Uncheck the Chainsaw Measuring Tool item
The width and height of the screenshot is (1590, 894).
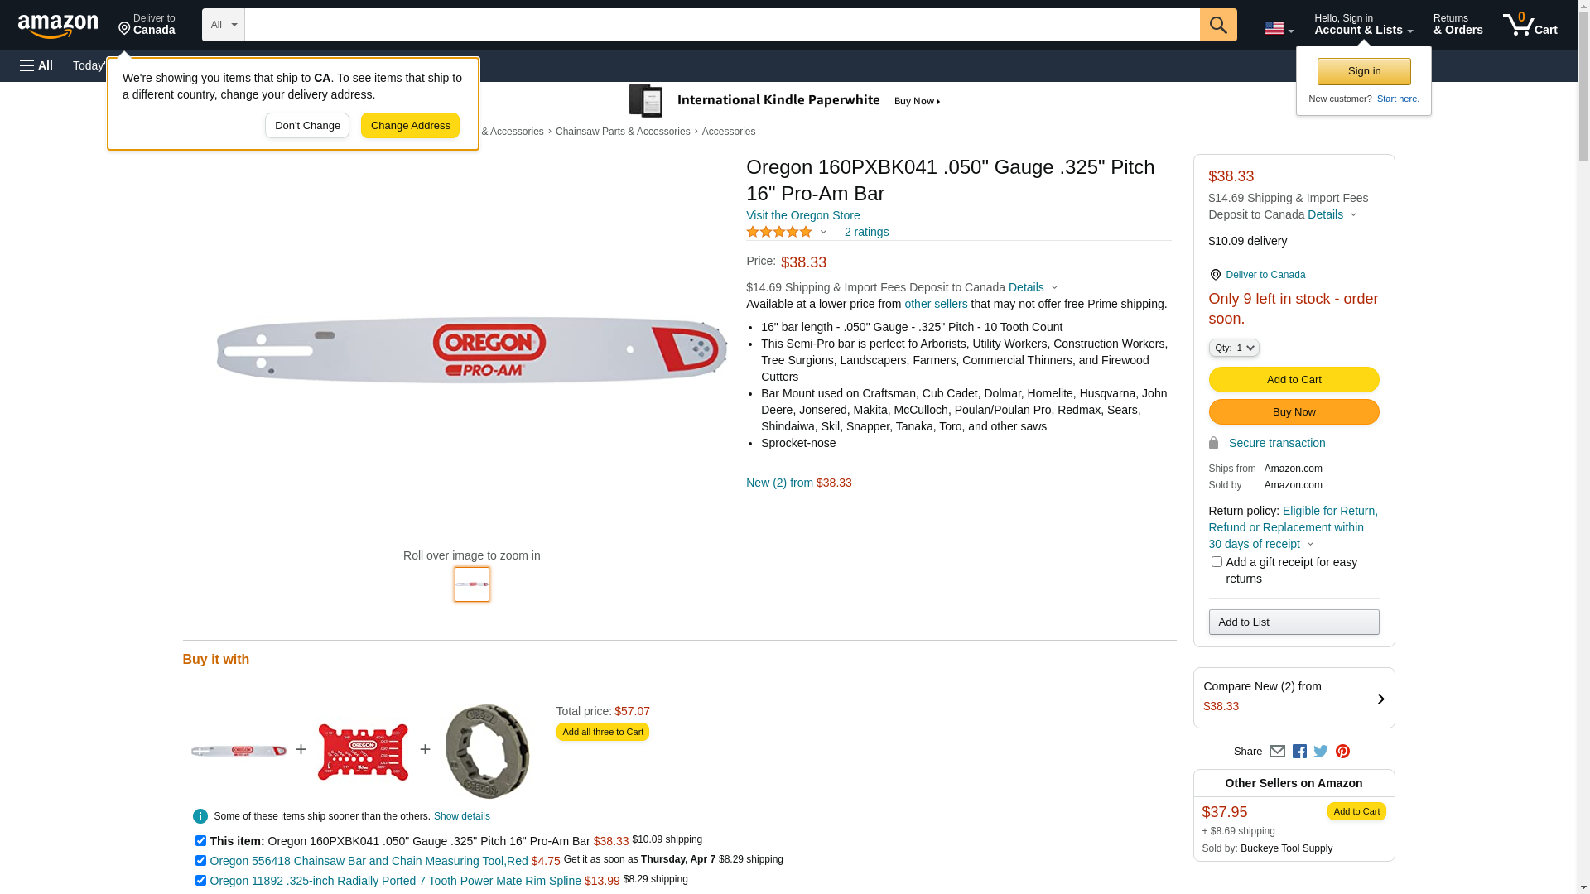click(x=200, y=861)
